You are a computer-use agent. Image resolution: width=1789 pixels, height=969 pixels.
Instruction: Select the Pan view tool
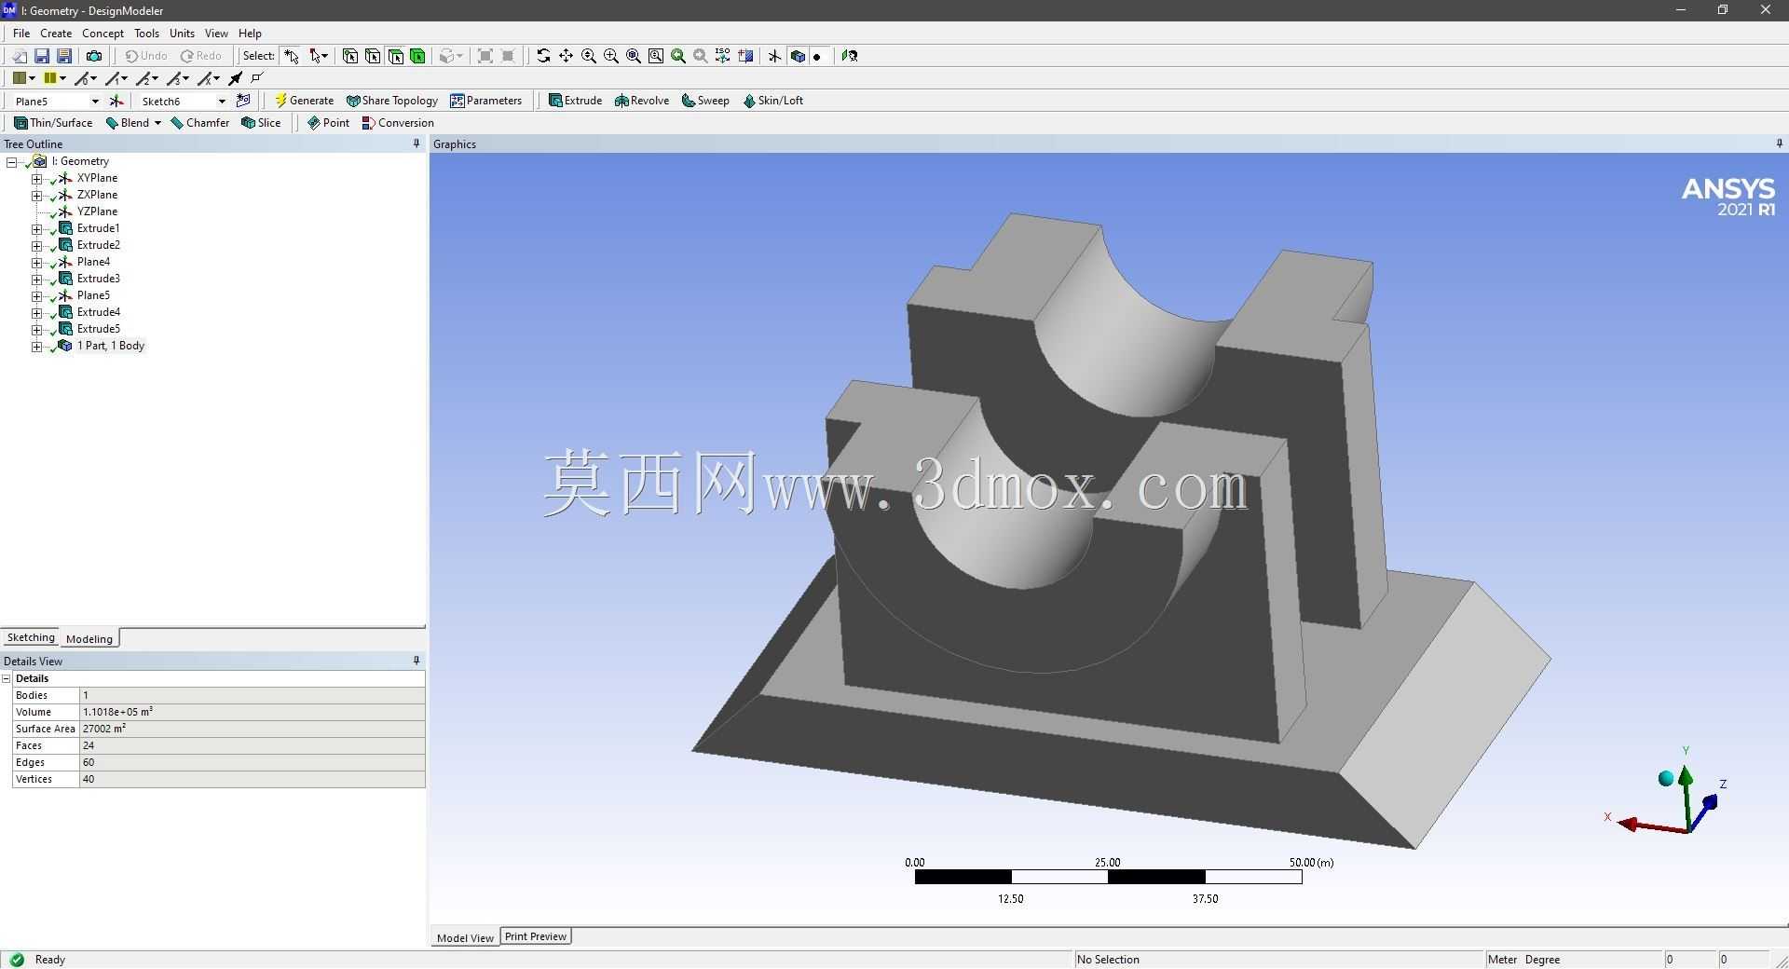[x=566, y=56]
